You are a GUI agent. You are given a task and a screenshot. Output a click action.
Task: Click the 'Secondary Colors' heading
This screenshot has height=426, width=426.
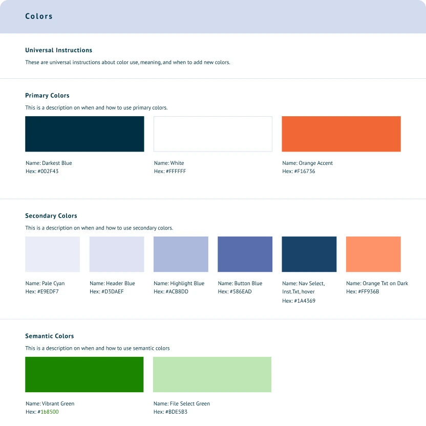click(51, 216)
